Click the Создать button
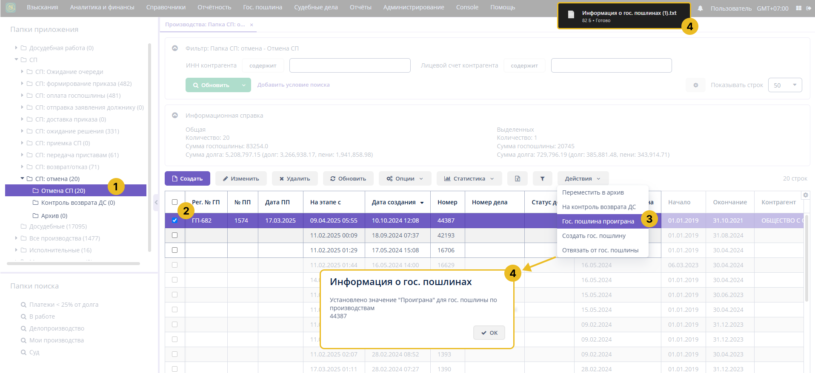 coord(187,179)
